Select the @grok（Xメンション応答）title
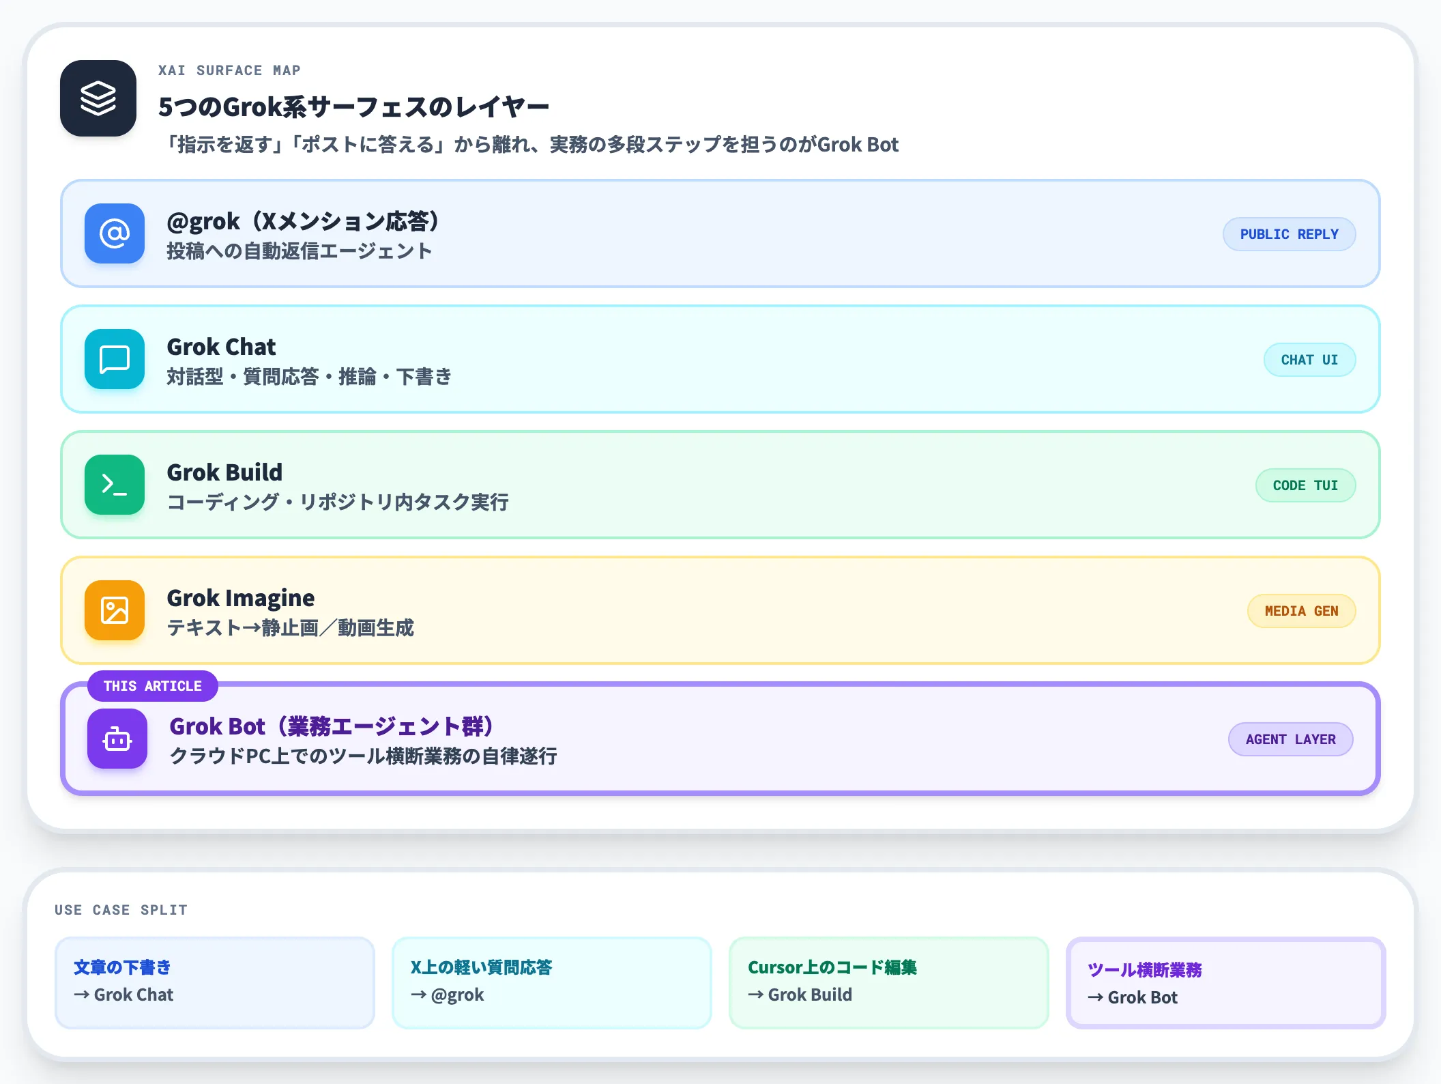This screenshot has width=1441, height=1084. pos(304,221)
